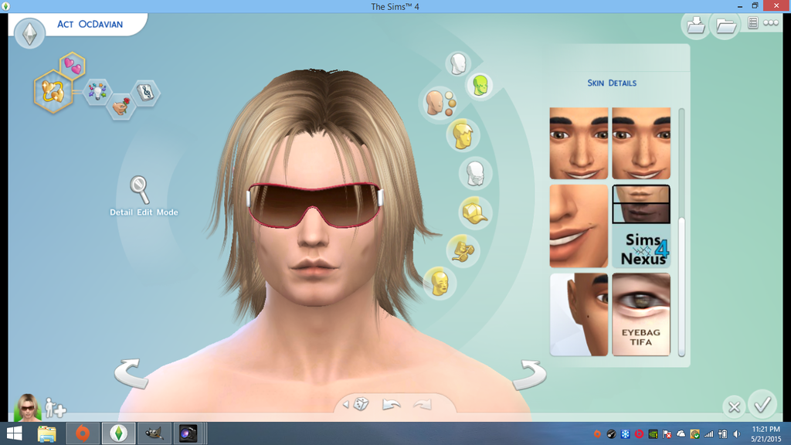Randomize Sim with the dice button
Image resolution: width=791 pixels, height=445 pixels.
(x=362, y=403)
